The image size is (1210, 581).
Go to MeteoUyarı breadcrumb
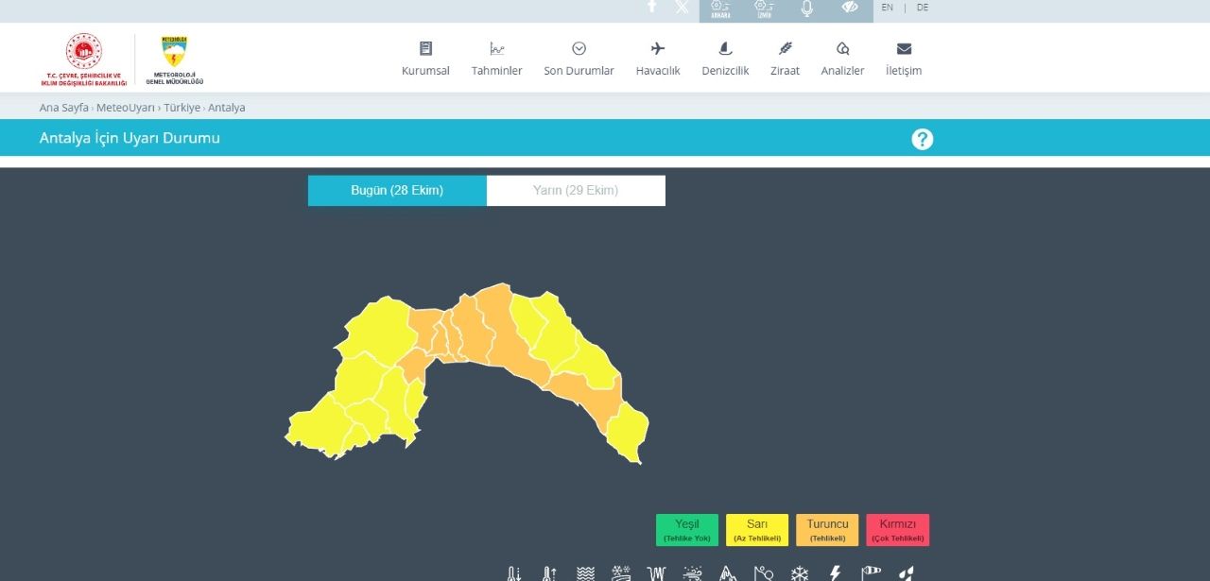pyautogui.click(x=126, y=108)
